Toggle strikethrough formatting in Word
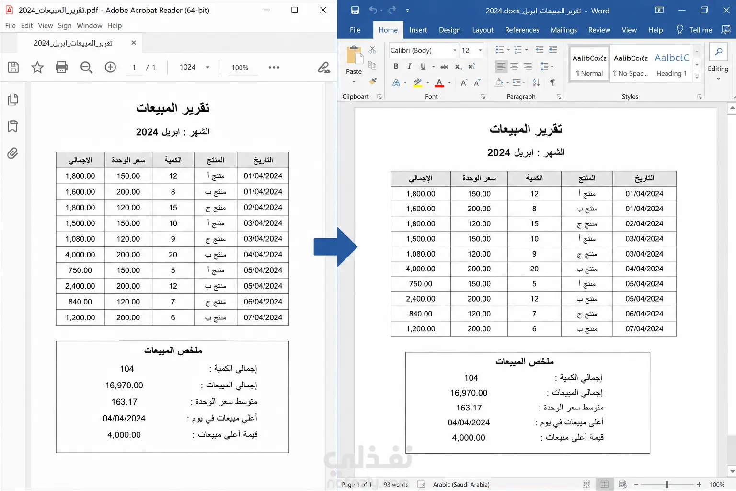The height and width of the screenshot is (491, 736). tap(445, 66)
